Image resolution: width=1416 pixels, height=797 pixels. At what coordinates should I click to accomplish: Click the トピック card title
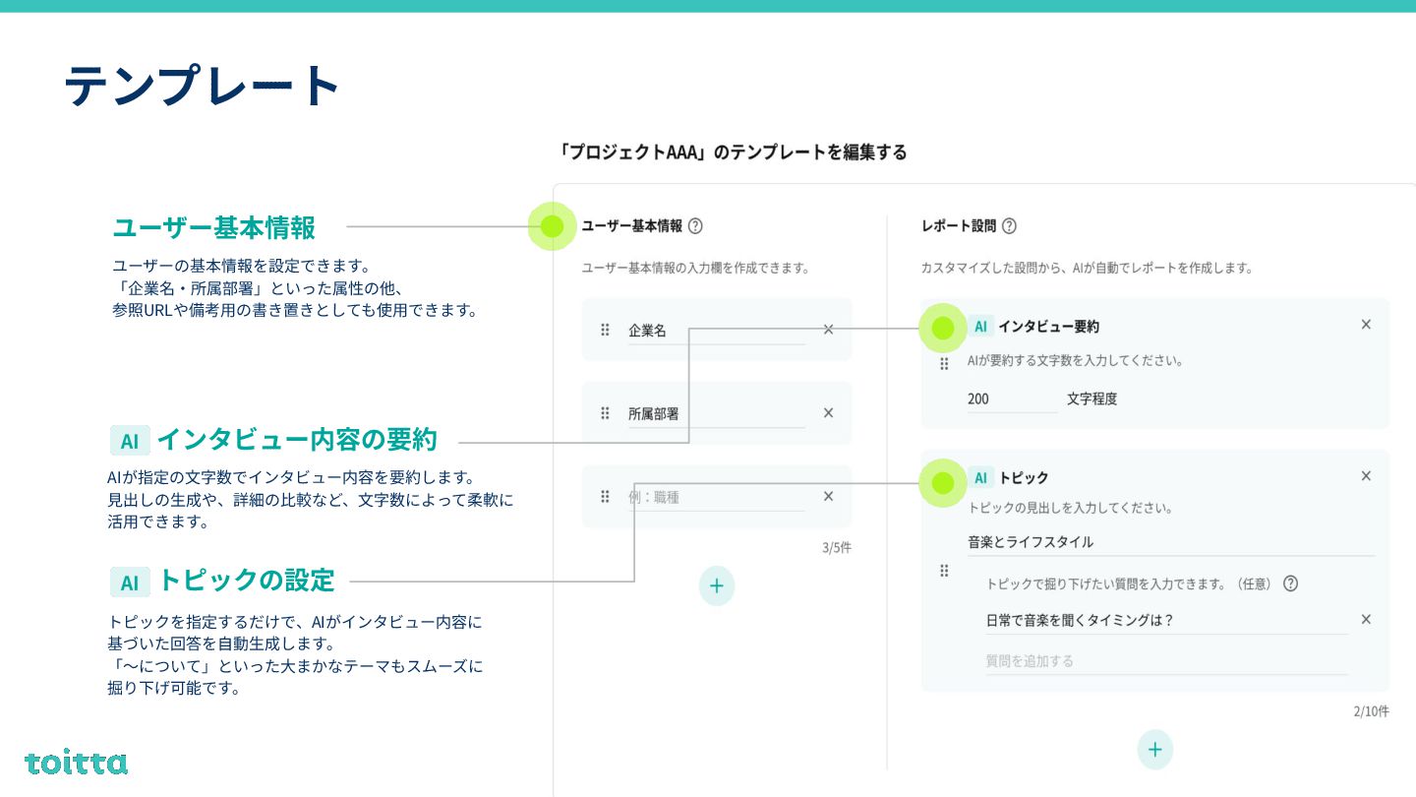pos(1024,478)
